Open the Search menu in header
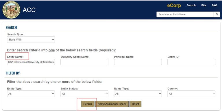222x111 pixels. 191,5
